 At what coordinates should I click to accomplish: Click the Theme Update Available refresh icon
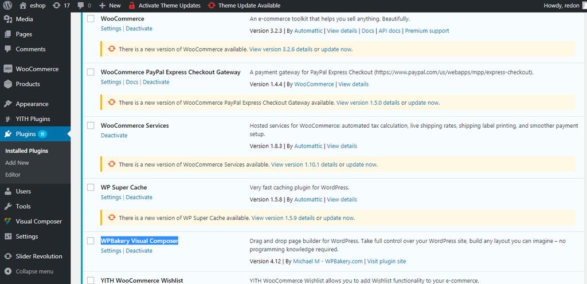212,6
